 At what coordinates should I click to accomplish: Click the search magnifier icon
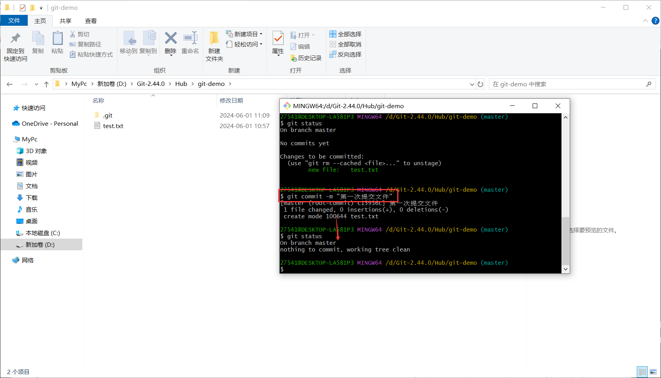click(x=649, y=84)
